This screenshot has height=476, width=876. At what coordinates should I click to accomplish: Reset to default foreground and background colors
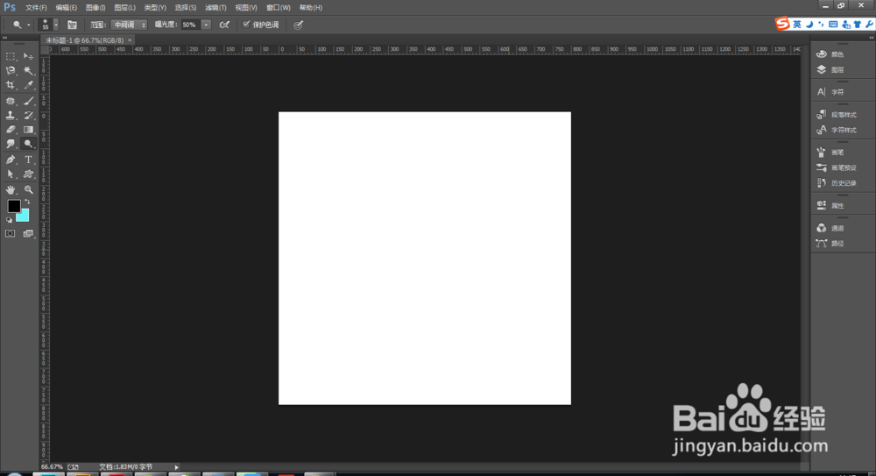pos(9,220)
